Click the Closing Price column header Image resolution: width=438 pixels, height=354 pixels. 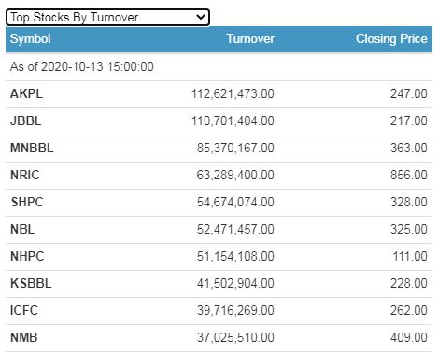tap(391, 39)
